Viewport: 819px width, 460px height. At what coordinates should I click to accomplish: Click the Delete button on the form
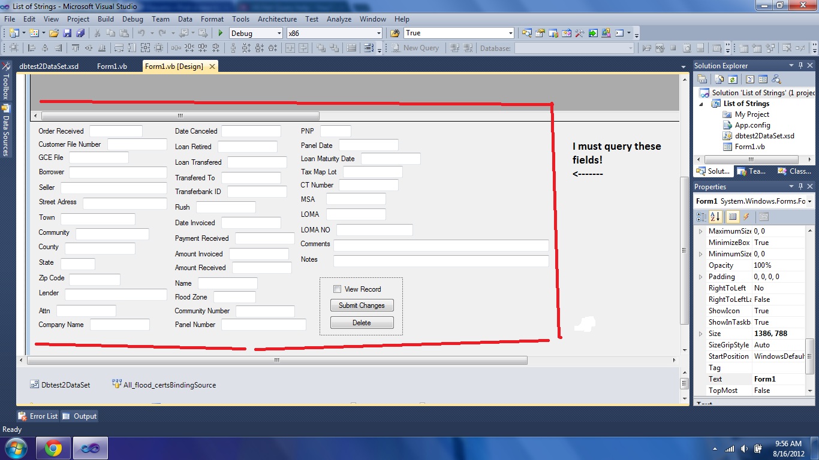coord(362,323)
